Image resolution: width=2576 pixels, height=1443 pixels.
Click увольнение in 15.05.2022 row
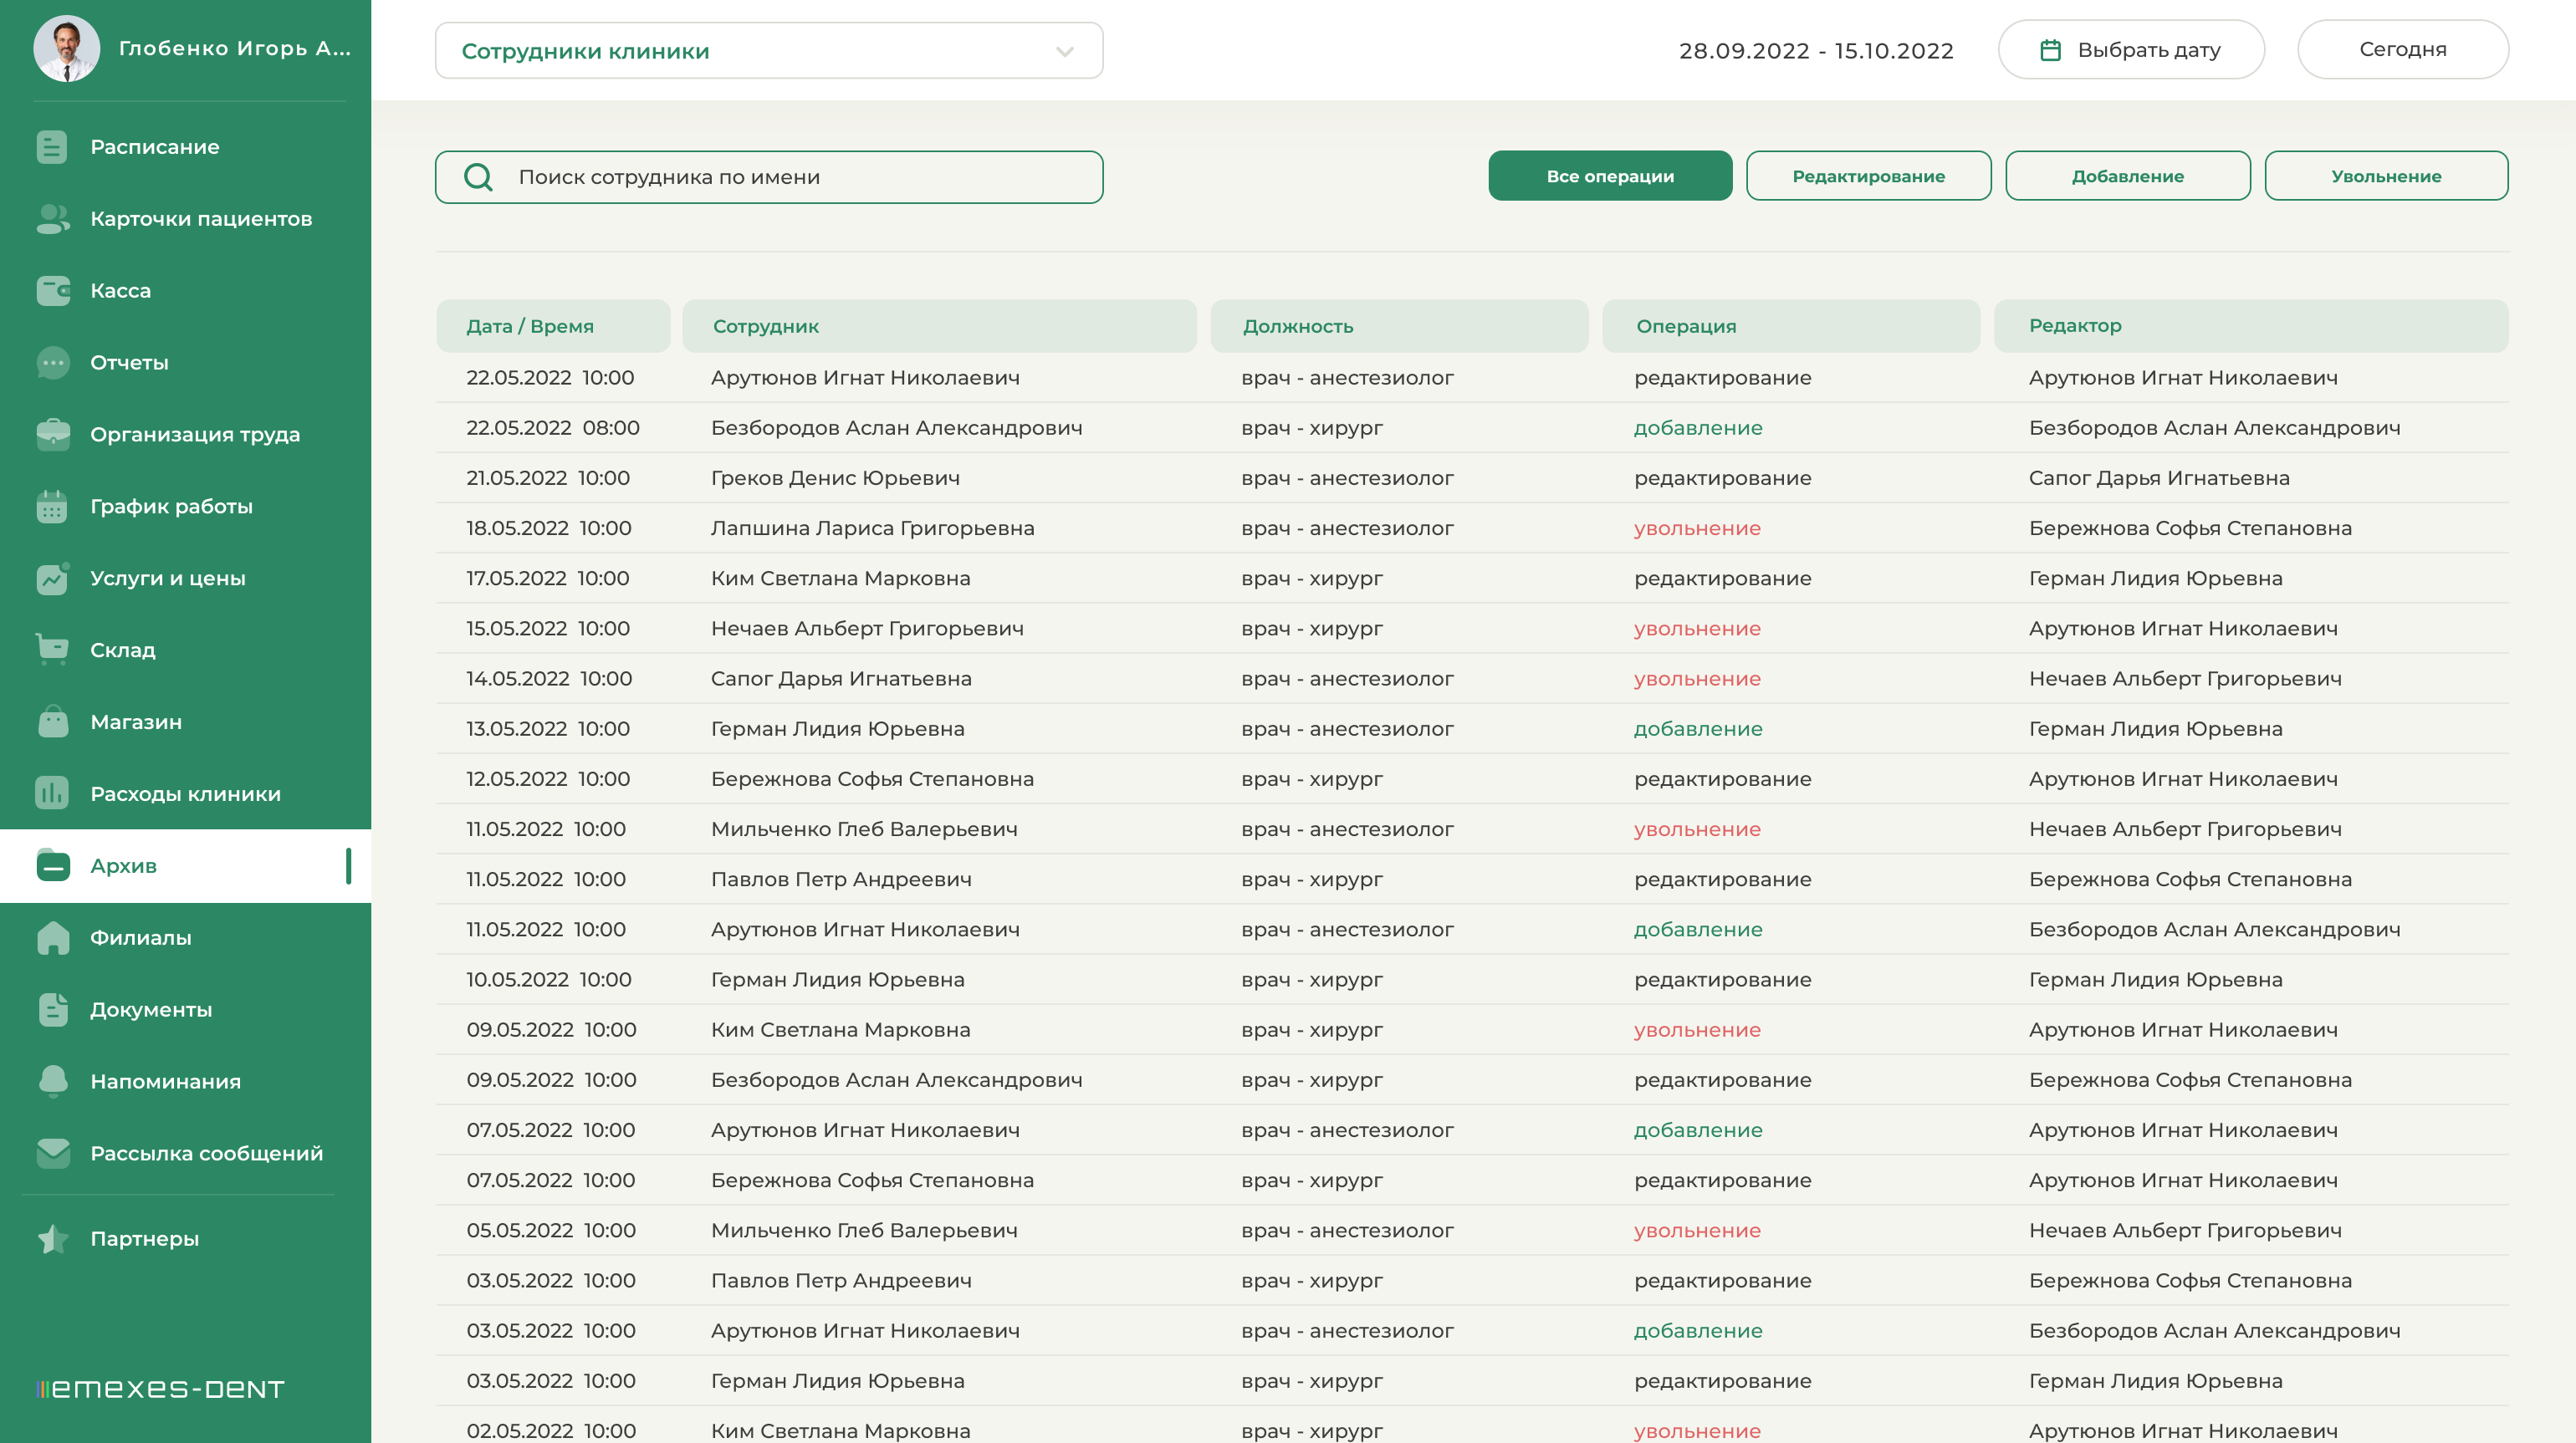(x=1697, y=629)
